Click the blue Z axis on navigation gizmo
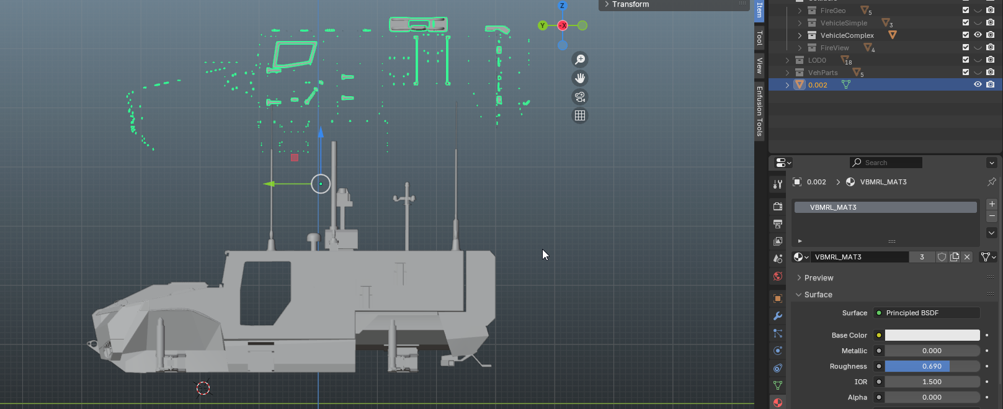Image resolution: width=1003 pixels, height=409 pixels. (563, 6)
